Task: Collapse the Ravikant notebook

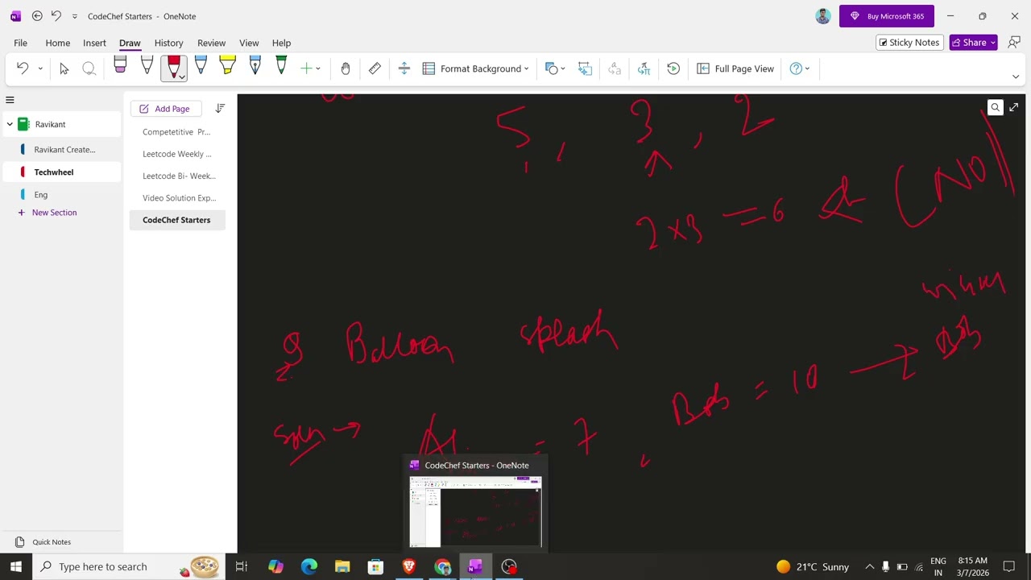Action: click(10, 124)
